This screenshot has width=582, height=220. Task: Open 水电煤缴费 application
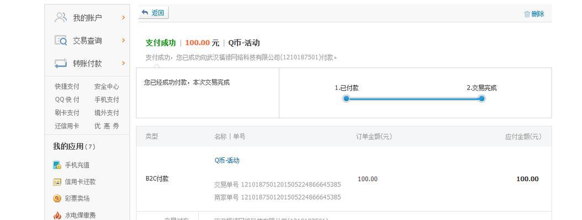(80, 215)
